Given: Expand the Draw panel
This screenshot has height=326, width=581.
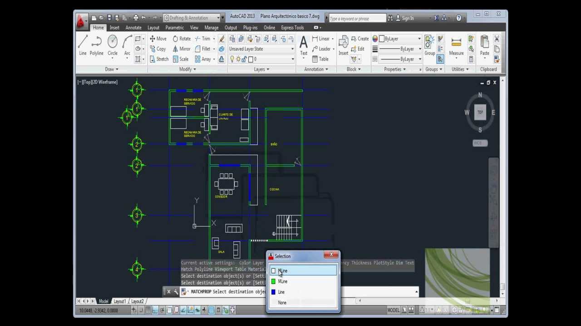Looking at the screenshot, I should (111, 69).
